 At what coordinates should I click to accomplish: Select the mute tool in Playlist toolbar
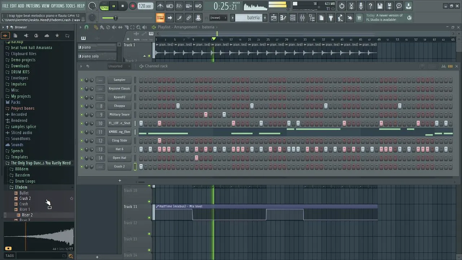(x=114, y=27)
